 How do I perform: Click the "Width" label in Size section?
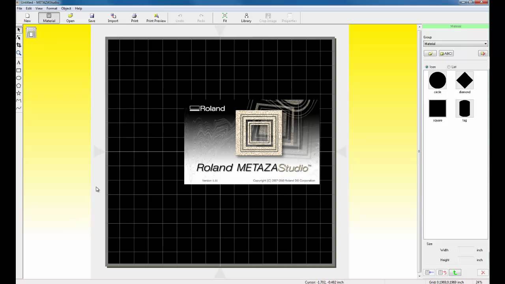(x=444, y=250)
